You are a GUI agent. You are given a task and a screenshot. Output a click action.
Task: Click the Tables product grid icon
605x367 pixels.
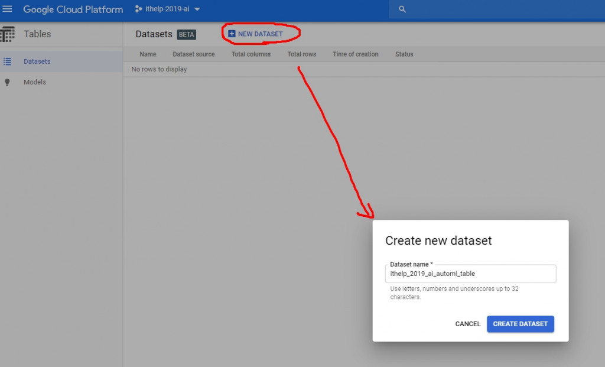7,34
